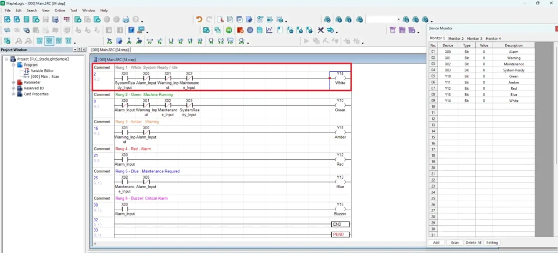
Task: Open the Edit menu
Action: click(19, 10)
